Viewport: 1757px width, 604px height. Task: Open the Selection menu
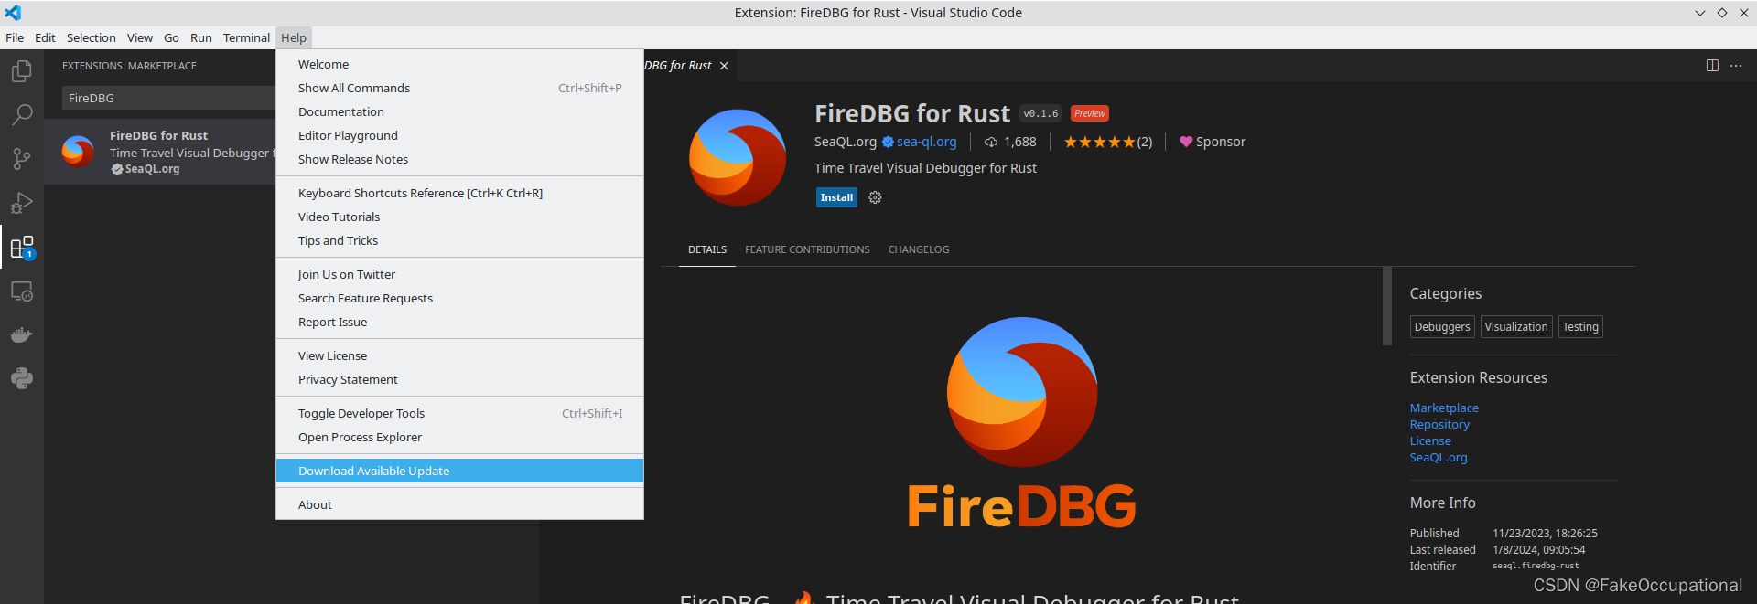pos(92,37)
